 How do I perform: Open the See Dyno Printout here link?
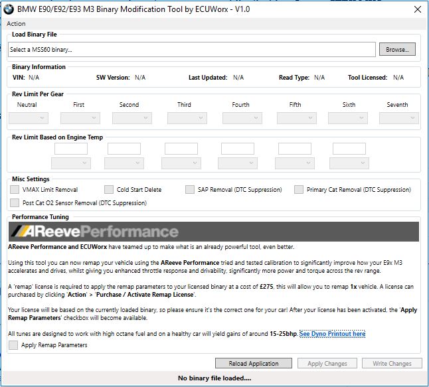click(333, 334)
